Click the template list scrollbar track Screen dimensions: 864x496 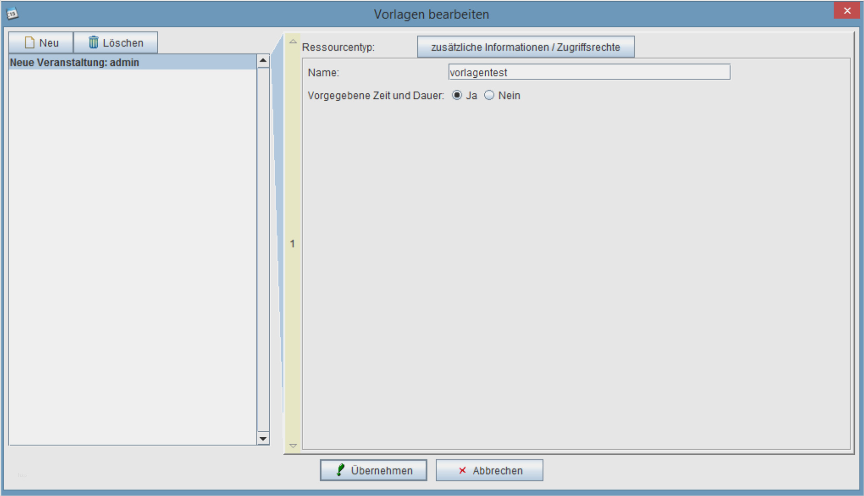pyautogui.click(x=263, y=249)
